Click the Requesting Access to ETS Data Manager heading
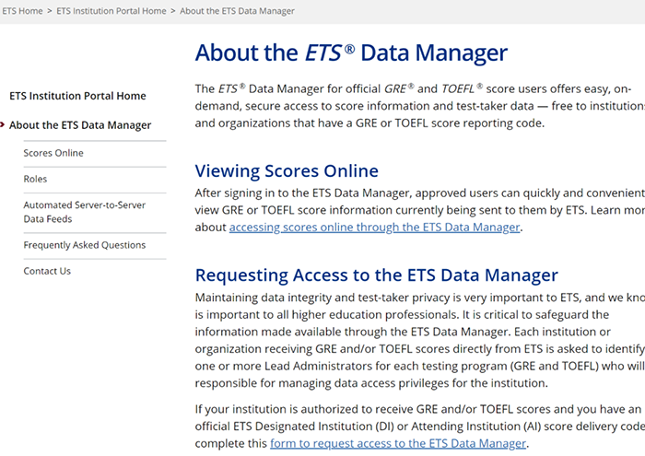 click(x=376, y=275)
